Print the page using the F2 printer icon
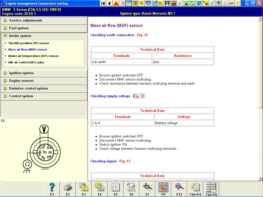 68,189
